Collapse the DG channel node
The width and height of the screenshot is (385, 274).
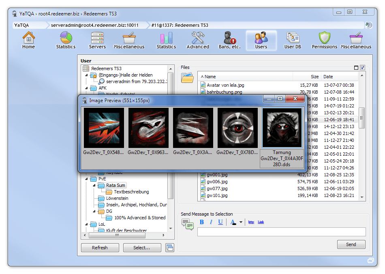[94, 211]
